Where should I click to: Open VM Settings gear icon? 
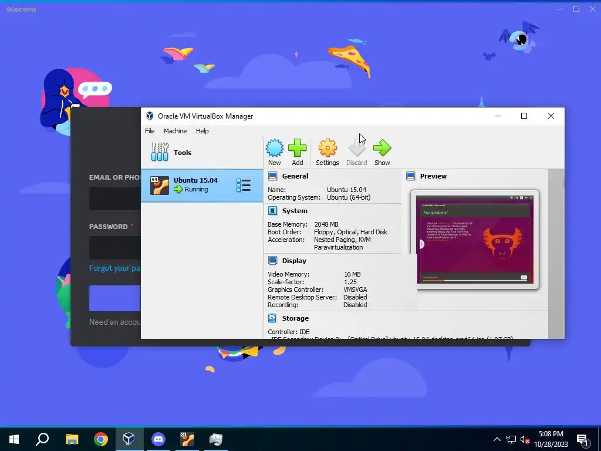click(327, 148)
